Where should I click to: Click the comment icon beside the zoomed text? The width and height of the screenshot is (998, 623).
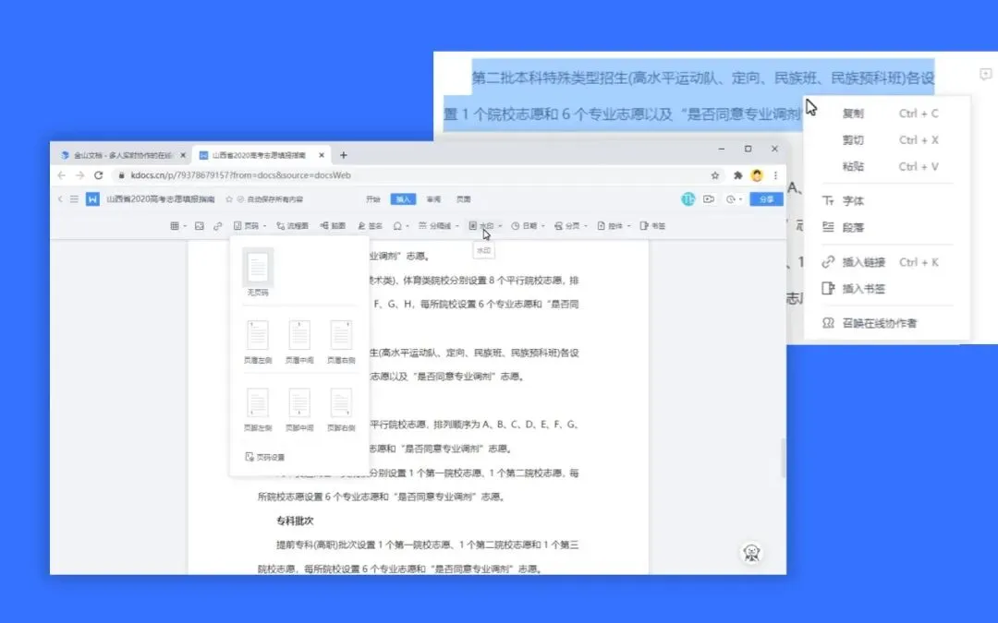(x=985, y=75)
